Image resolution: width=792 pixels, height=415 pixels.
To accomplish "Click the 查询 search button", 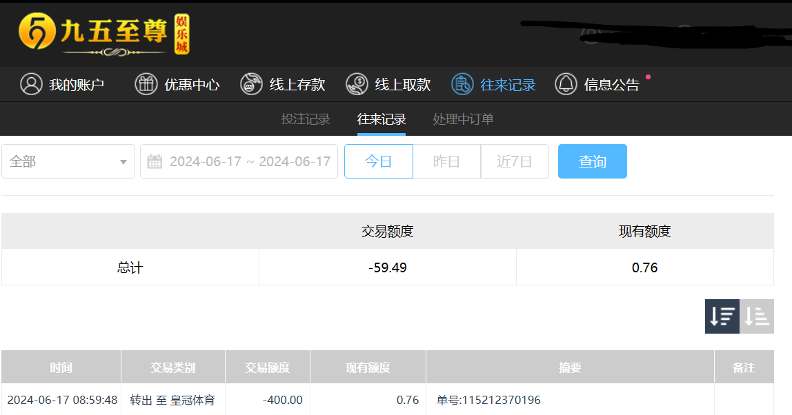I will tap(592, 161).
